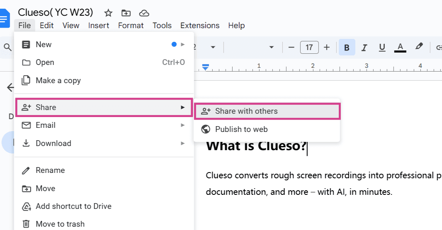Choose Add shortcut to Drive
The height and width of the screenshot is (230, 442).
pos(104,206)
